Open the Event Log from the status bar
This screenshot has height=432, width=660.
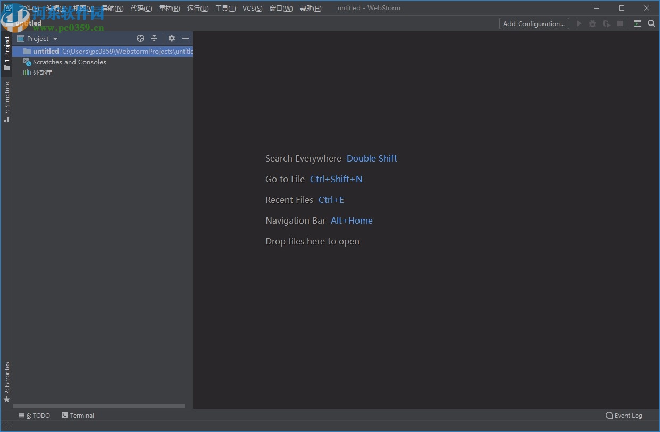point(623,416)
